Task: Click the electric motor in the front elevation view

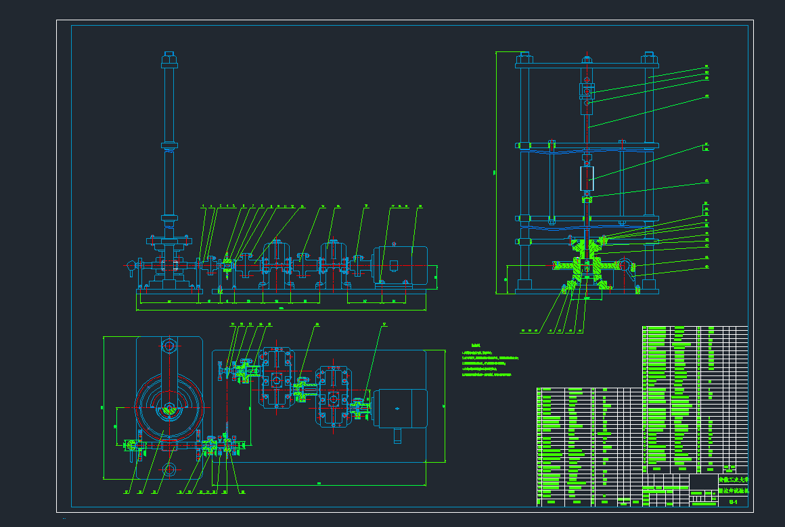Action: [401, 265]
